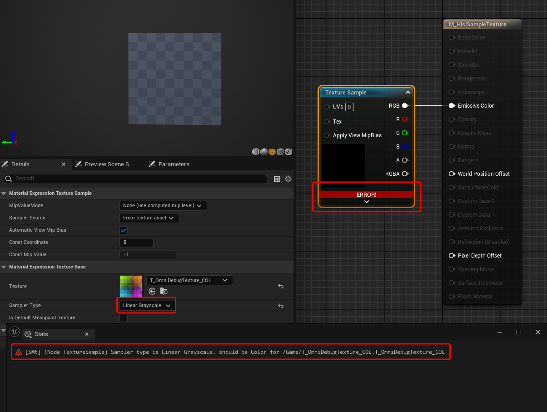Enable Is Default Meshpaint Texture checkbox
Image resolution: width=547 pixels, height=412 pixels.
click(x=124, y=318)
